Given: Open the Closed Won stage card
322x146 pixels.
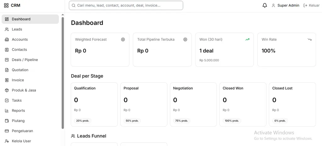Looking at the screenshot, I should tap(243, 105).
